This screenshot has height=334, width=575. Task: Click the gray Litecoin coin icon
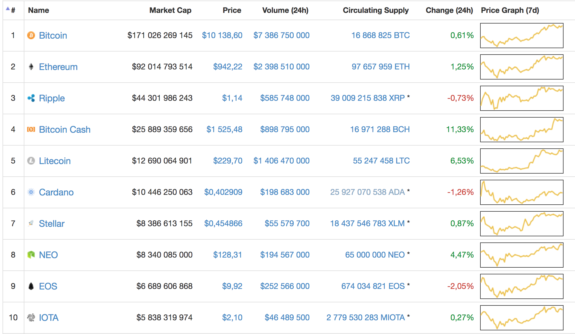[x=31, y=161]
